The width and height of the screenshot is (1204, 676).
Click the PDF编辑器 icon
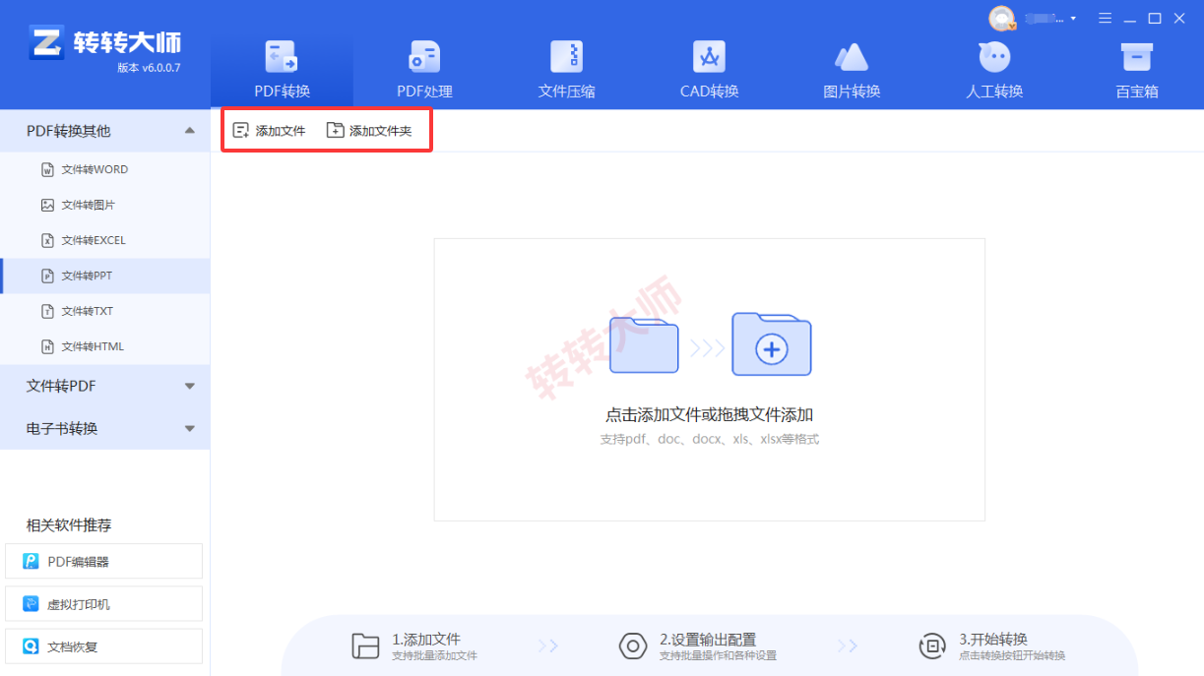pyautogui.click(x=31, y=562)
